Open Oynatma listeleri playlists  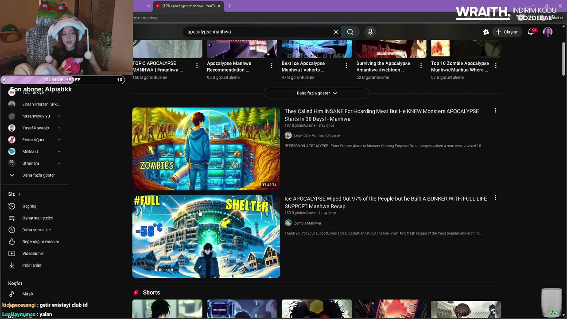35,218
